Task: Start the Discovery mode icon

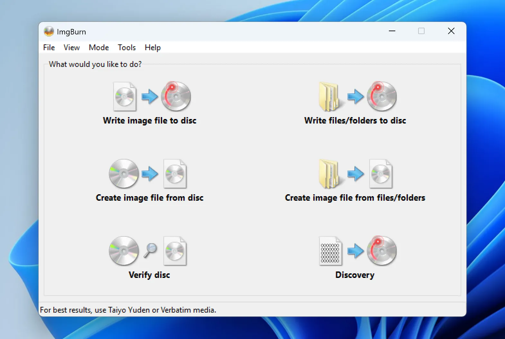Action: pyautogui.click(x=358, y=251)
